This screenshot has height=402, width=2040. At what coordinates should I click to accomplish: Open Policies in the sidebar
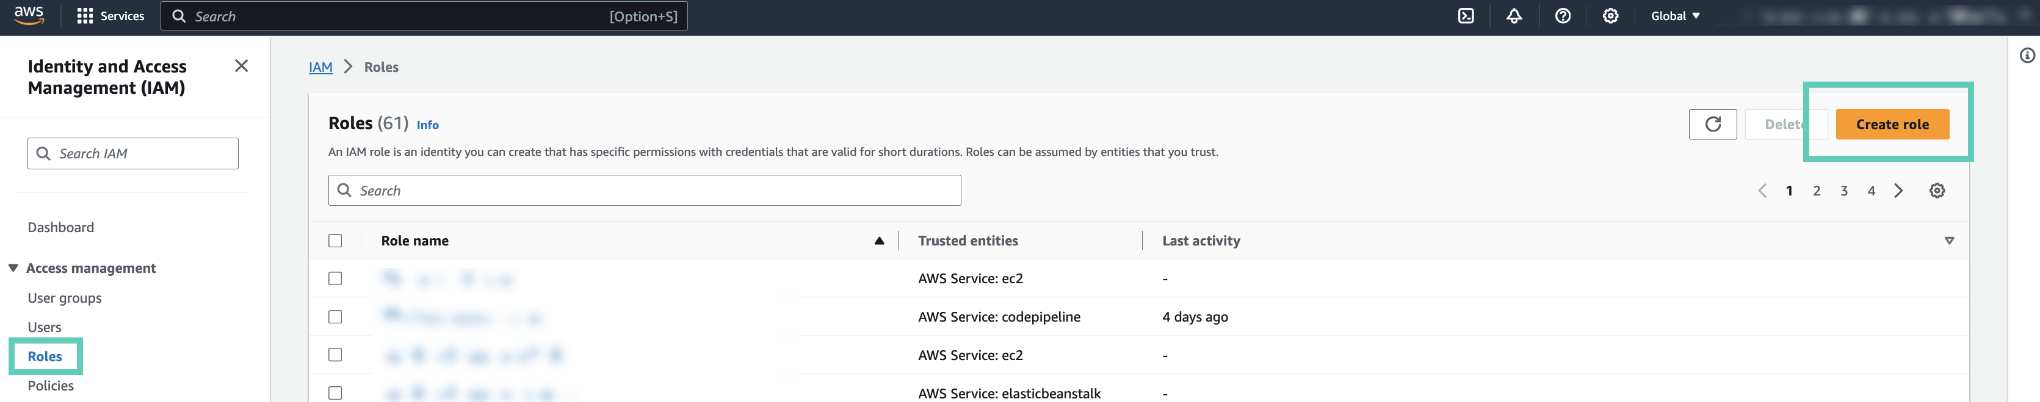tap(51, 386)
